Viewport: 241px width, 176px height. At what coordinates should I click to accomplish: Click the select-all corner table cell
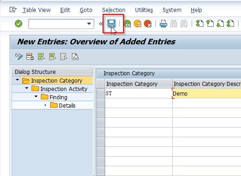pos(101,84)
